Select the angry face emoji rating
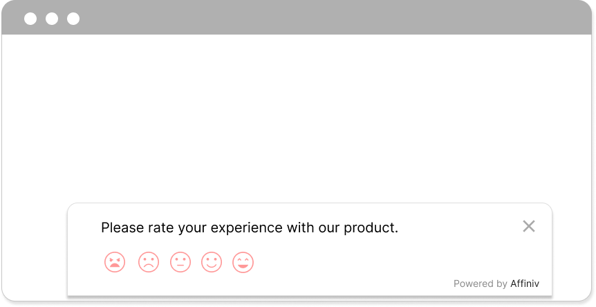 pos(115,262)
